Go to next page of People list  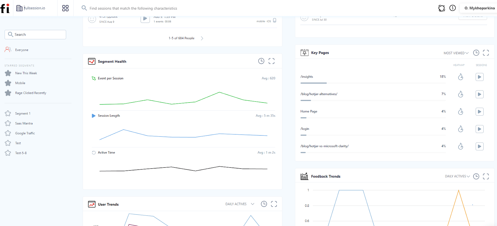click(202, 38)
